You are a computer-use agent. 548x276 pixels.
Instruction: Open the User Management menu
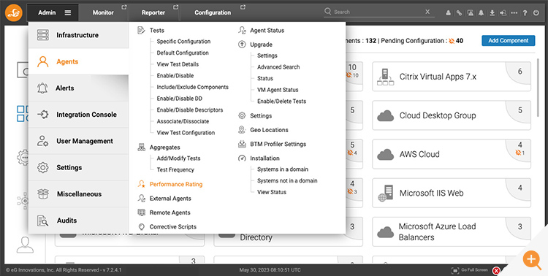(x=79, y=141)
